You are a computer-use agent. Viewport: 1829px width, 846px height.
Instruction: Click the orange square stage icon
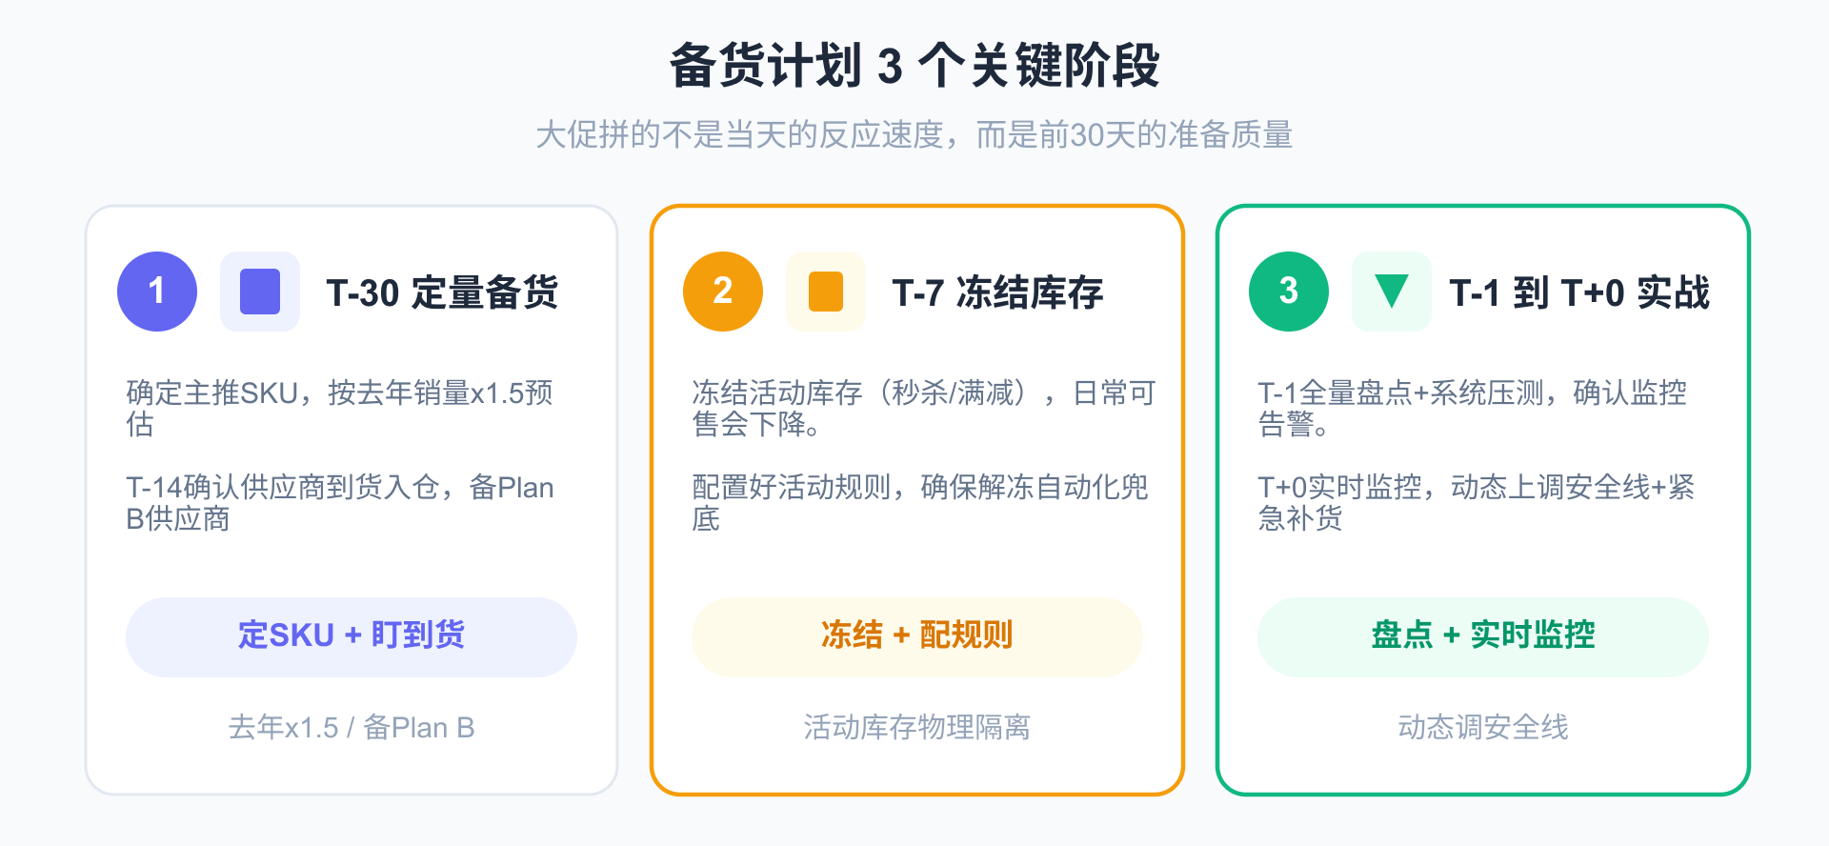pyautogui.click(x=826, y=292)
